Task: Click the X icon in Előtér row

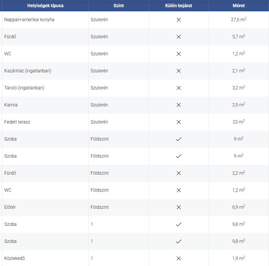Action: tap(179, 207)
